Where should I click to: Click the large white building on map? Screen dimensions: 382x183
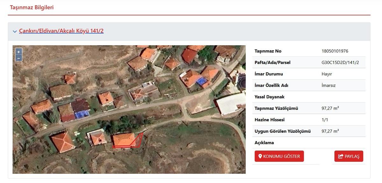pyautogui.click(x=231, y=103)
